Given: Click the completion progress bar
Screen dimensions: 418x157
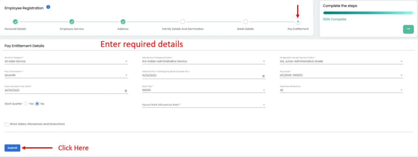Looking at the screenshot, I should pos(368,13).
